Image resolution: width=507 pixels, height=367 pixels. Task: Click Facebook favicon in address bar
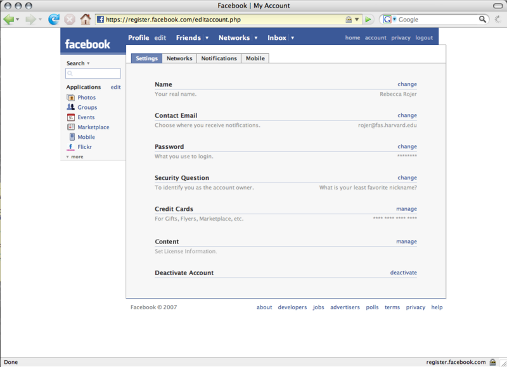(101, 20)
